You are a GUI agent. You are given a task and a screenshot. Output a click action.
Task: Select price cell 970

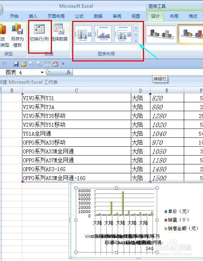point(167,142)
